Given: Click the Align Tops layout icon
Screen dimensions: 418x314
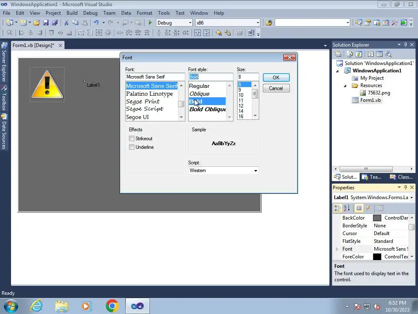Looking at the screenshot, I should point(51,33).
